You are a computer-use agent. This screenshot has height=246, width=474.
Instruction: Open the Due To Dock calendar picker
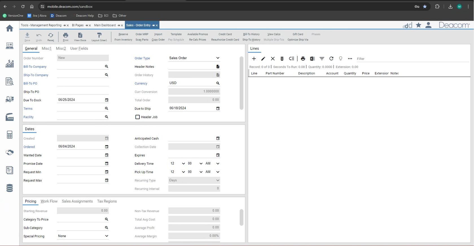coord(107,100)
